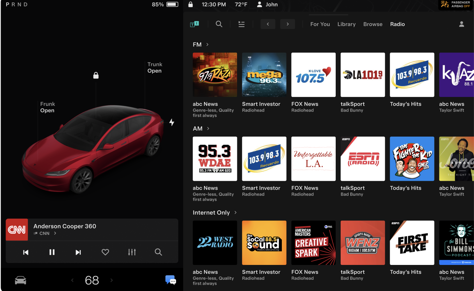474x291 pixels.
Task: Select the P gear in the PRND indicator
Action: point(7,4)
